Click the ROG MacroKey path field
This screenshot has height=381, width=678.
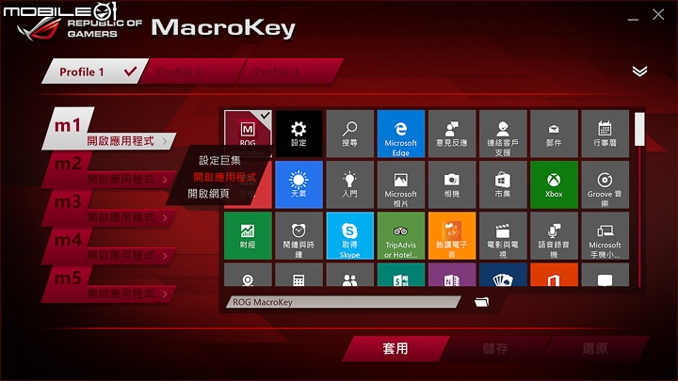(344, 302)
